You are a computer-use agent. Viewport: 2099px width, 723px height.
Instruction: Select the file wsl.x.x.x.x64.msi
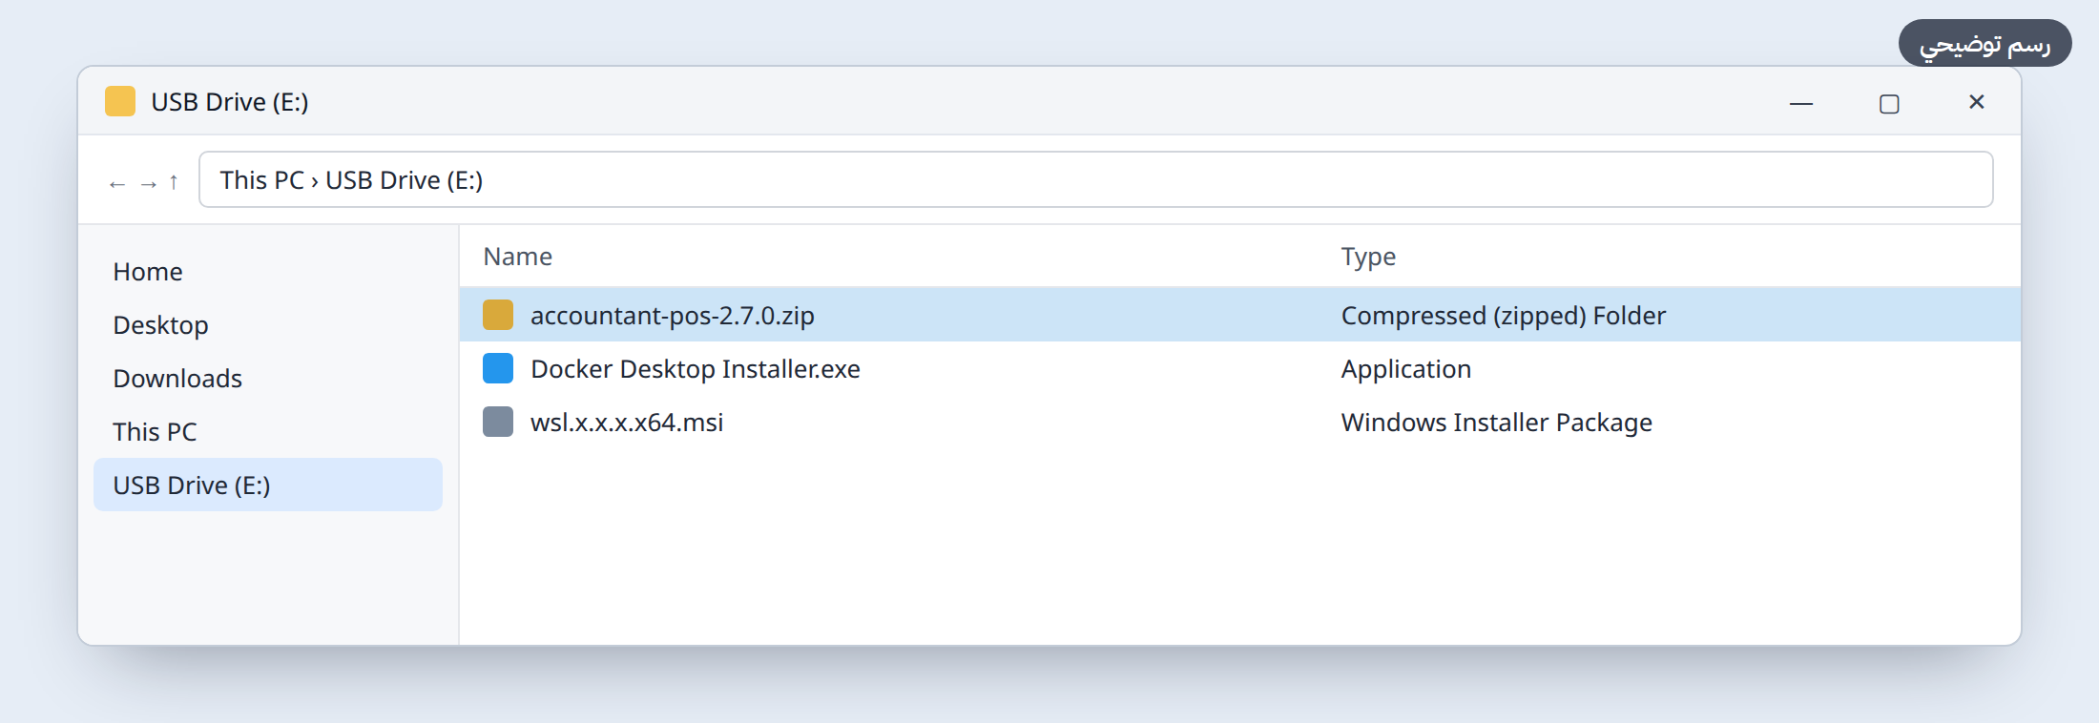click(x=1239, y=422)
